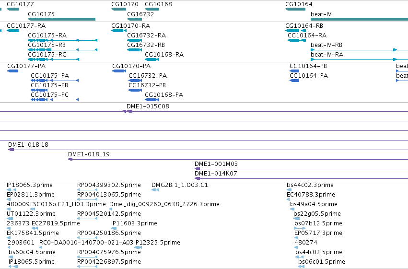Screen dimensions: 408x269
Task: Click the RP004399302.5prime EST label
Action: click(x=109, y=185)
